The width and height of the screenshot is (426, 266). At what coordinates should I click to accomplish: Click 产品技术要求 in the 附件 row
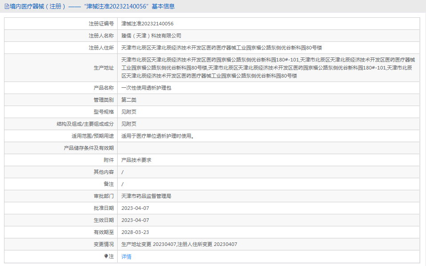pyautogui.click(x=136, y=160)
